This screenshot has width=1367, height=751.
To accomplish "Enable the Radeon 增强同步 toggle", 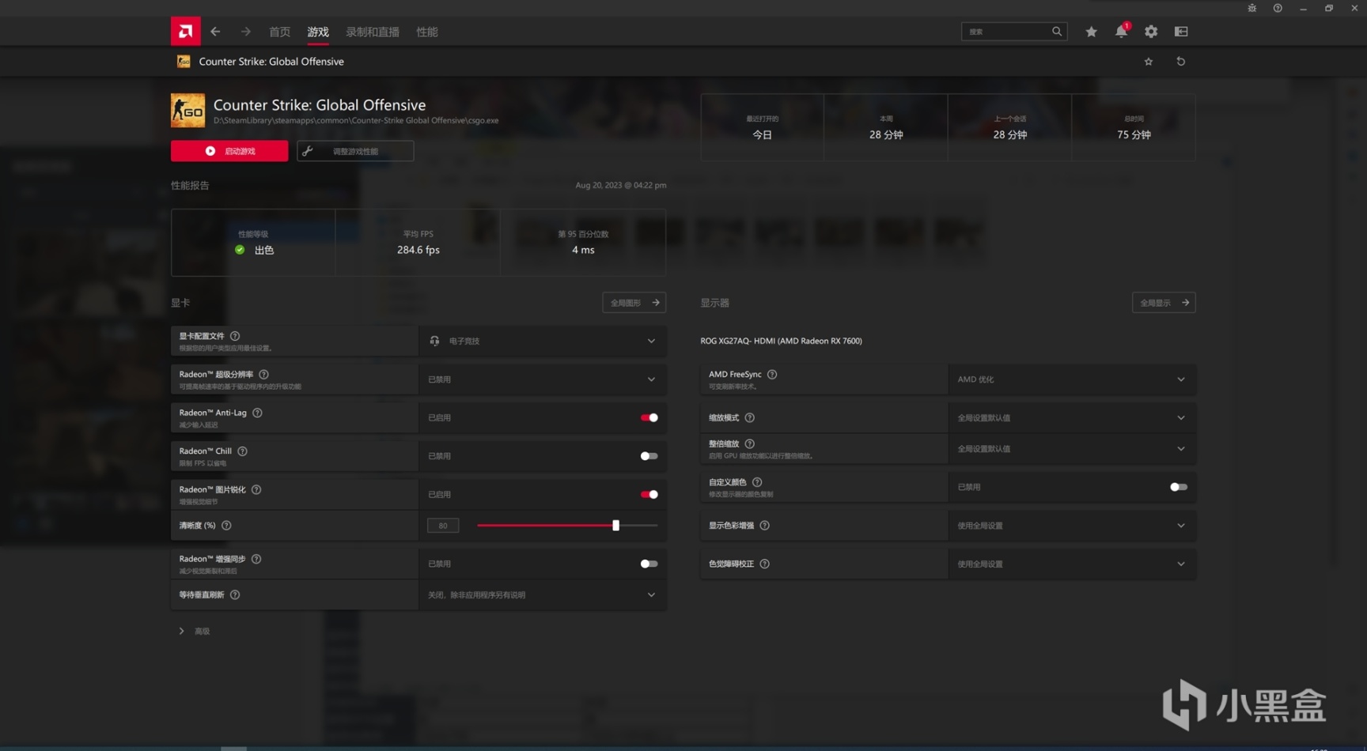I will click(649, 564).
